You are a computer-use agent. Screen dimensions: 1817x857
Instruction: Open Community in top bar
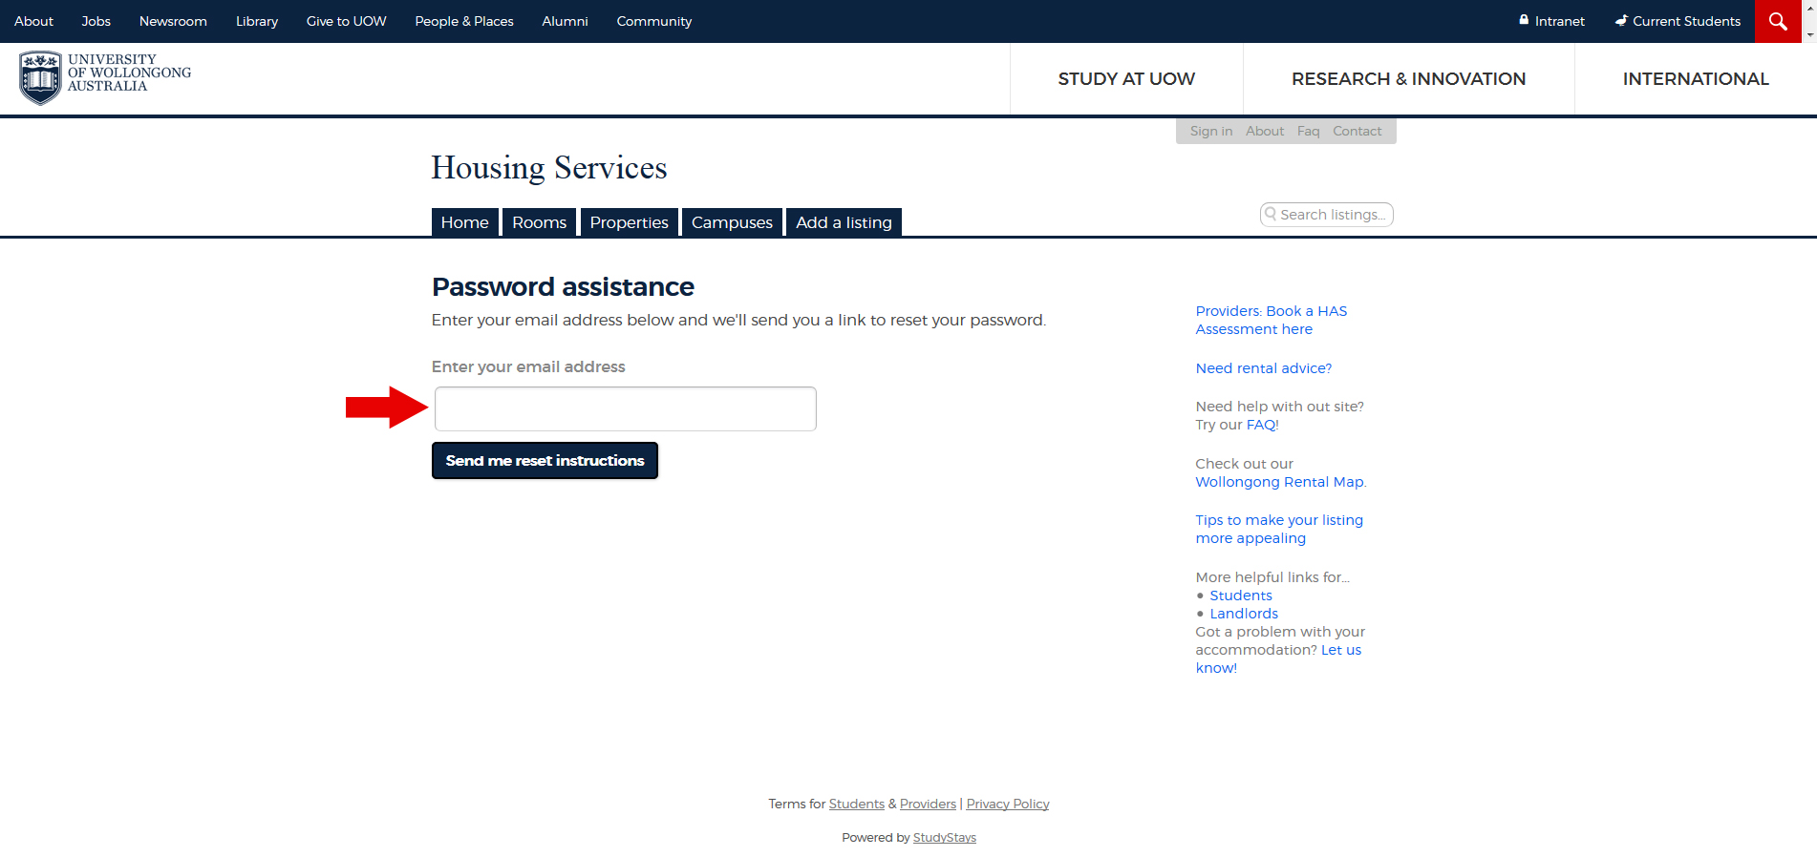pos(654,21)
